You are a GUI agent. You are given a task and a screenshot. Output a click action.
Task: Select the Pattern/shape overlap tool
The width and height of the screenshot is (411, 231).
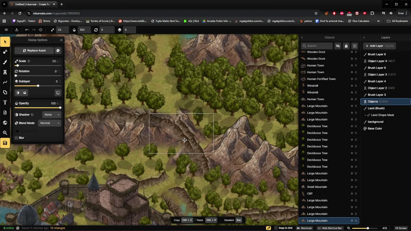[x=5, y=92]
